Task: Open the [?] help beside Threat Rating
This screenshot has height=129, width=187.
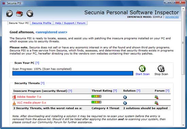Action: 115,91
